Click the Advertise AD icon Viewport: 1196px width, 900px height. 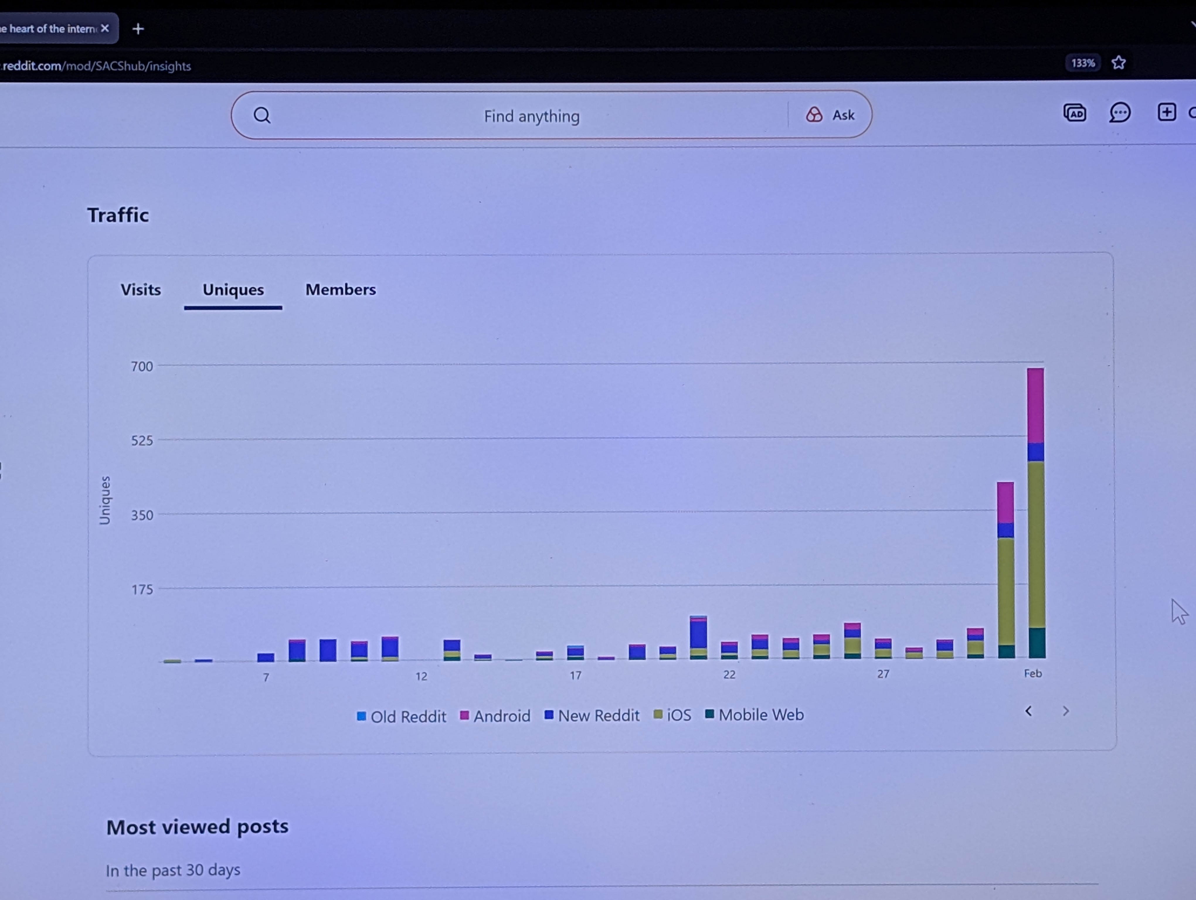1074,113
